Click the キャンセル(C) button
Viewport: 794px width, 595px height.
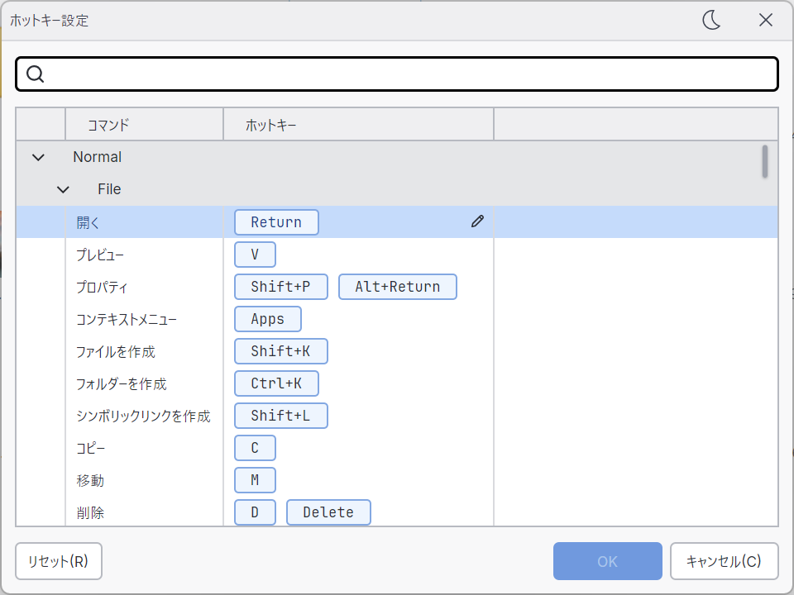(724, 562)
